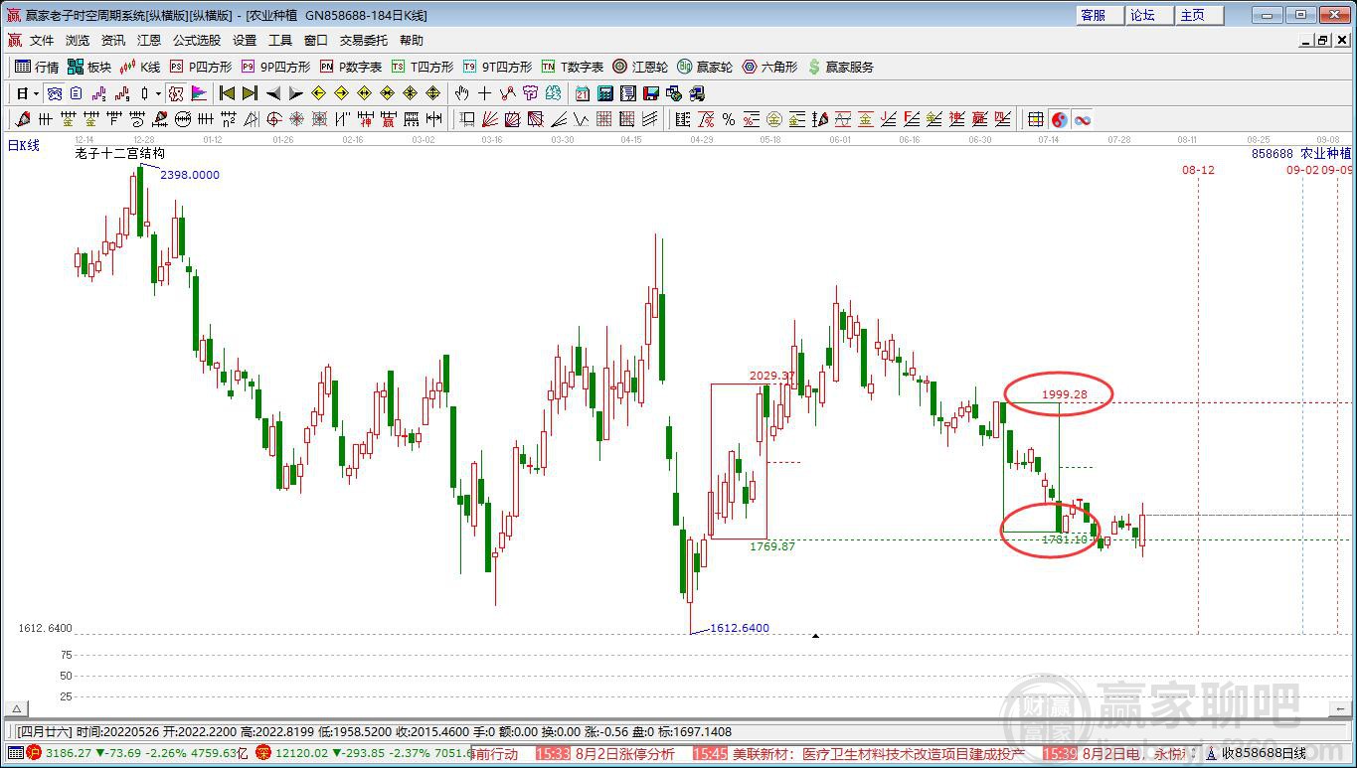Click the 论坛 button
Screen dimensions: 1357x768
tap(1149, 15)
